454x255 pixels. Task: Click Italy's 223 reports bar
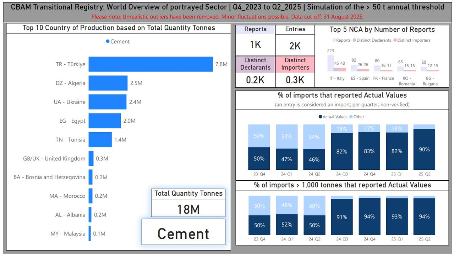330,63
